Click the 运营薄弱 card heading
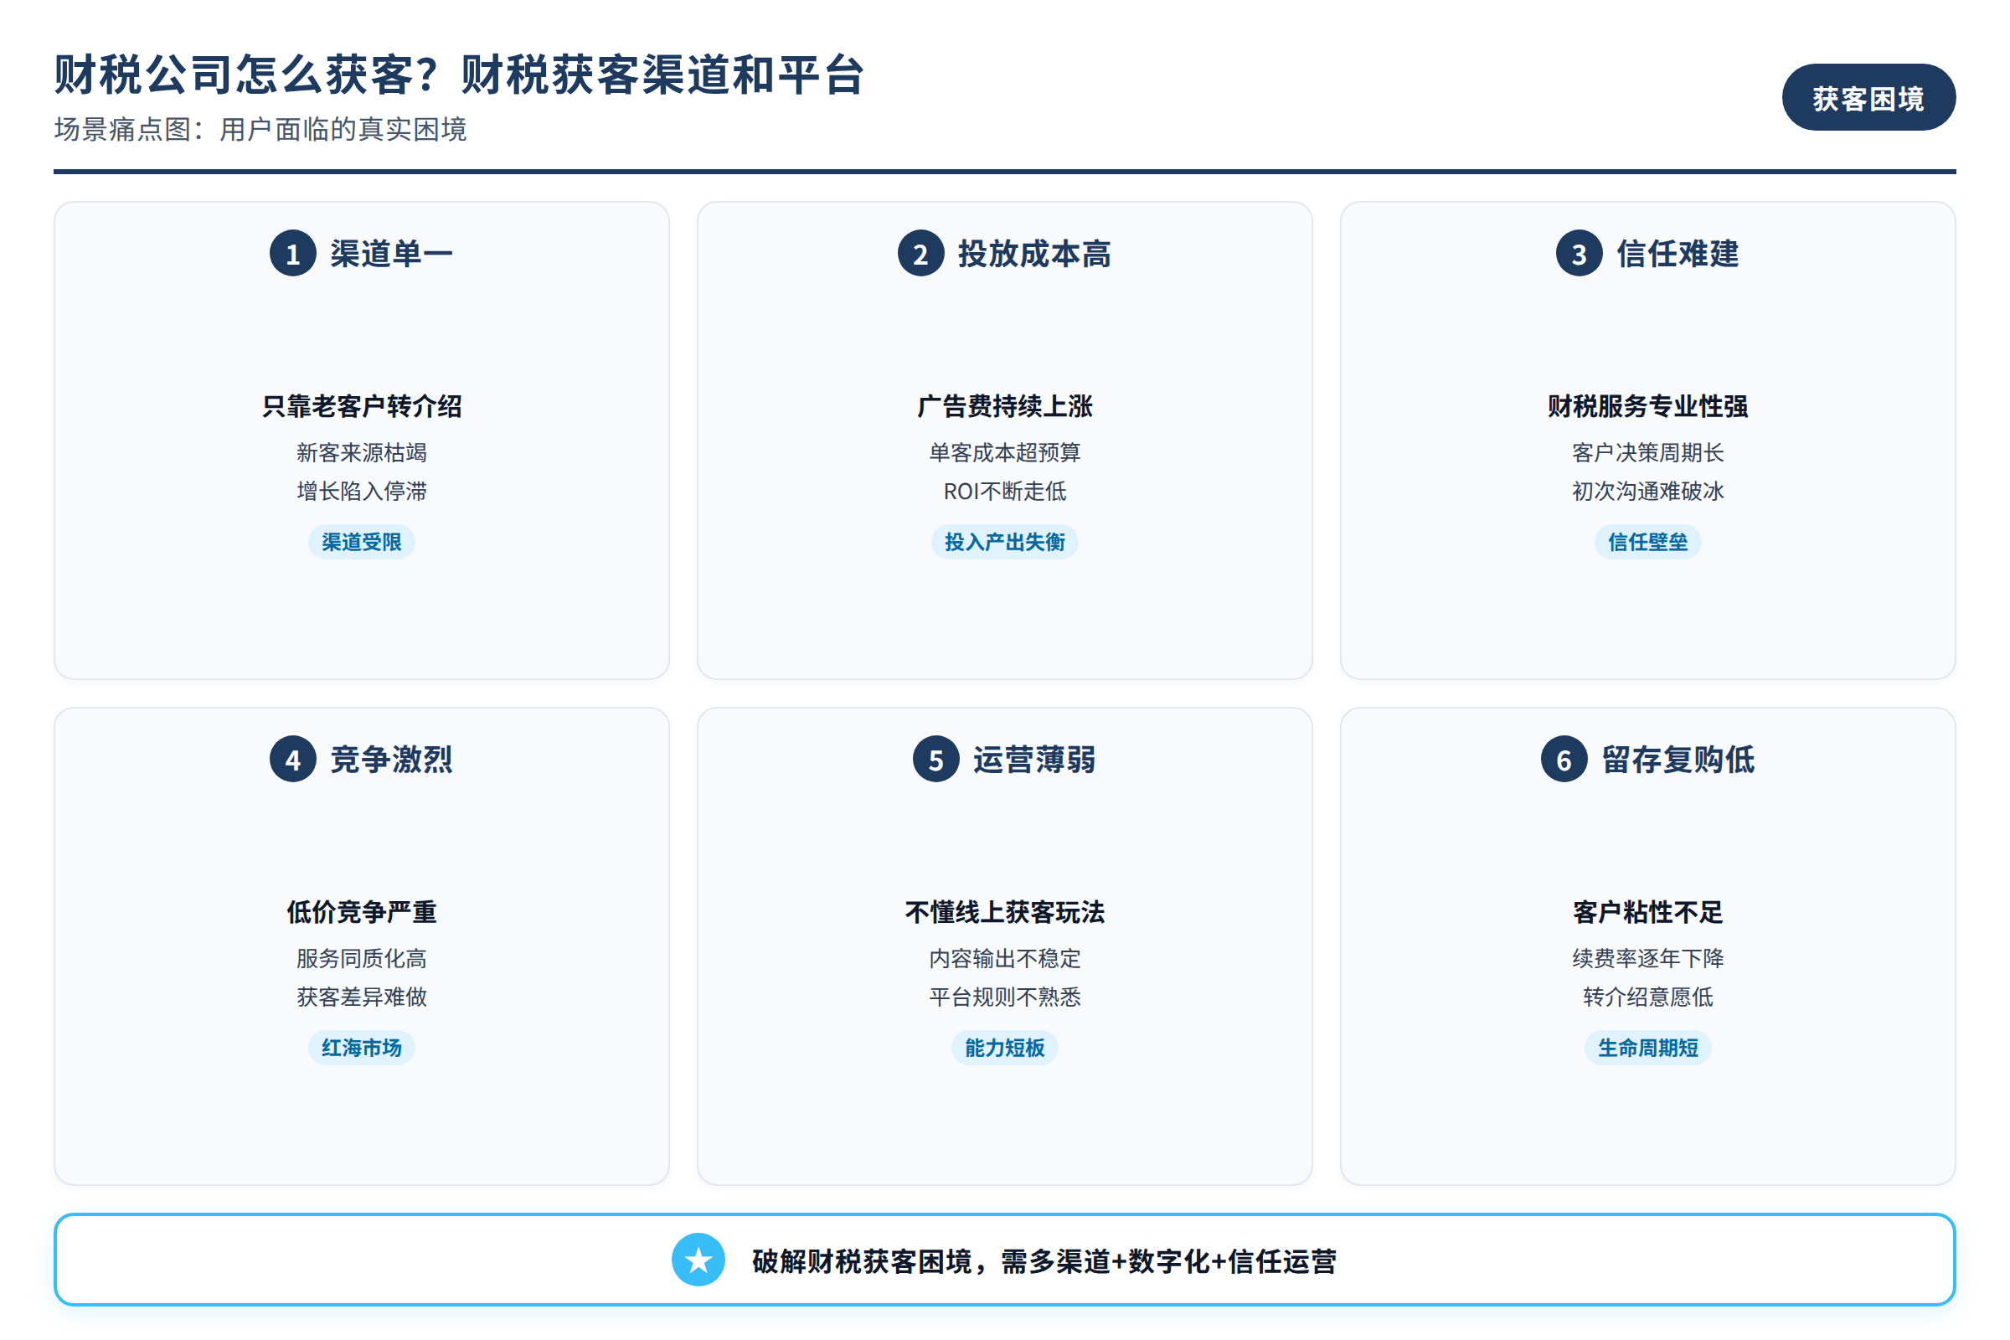The width and height of the screenshot is (2010, 1340). (1034, 760)
